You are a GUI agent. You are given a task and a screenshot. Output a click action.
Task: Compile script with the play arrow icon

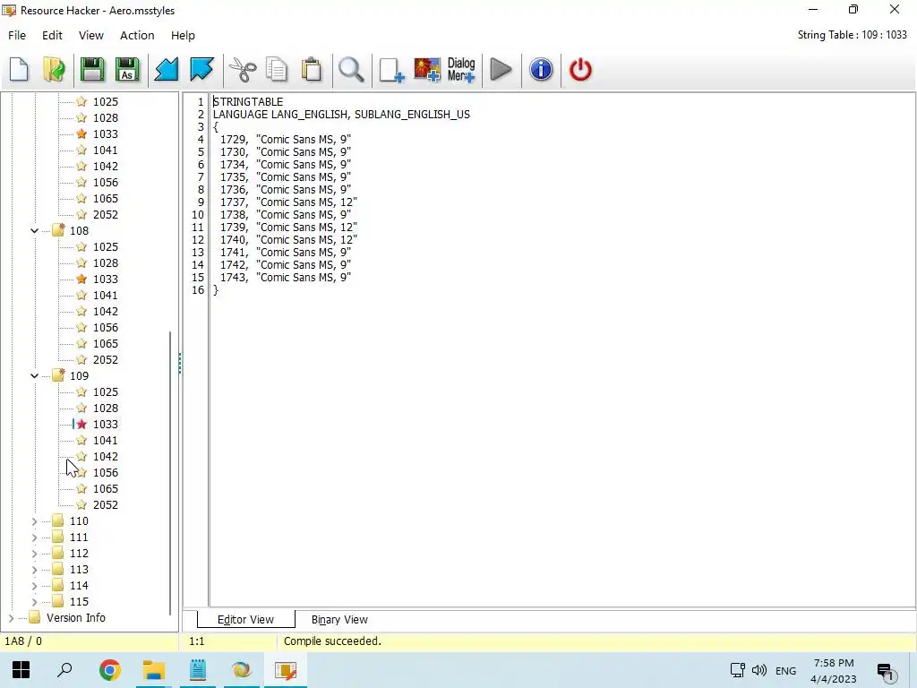coord(501,70)
